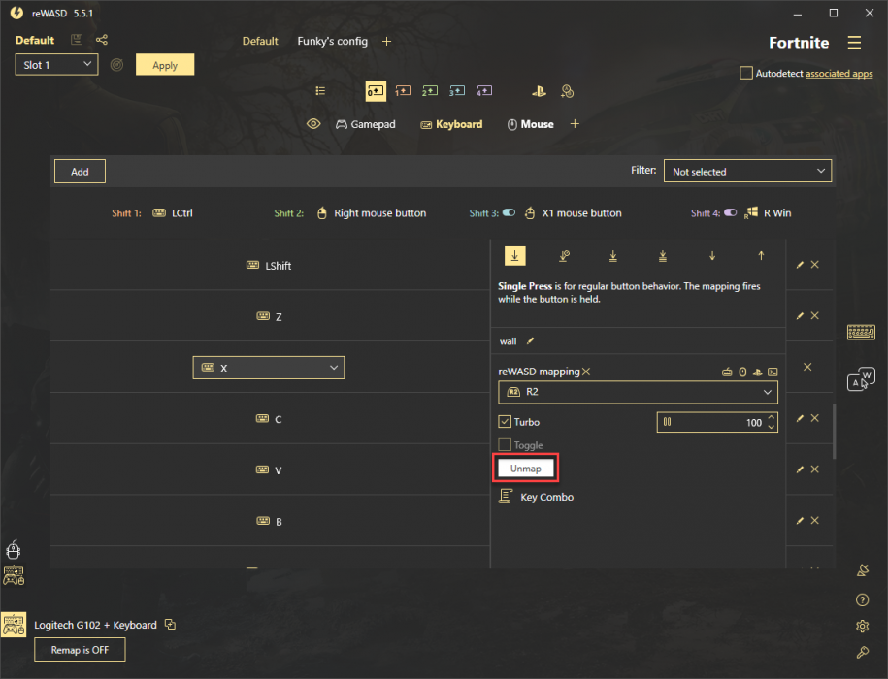The height and width of the screenshot is (679, 888).
Task: Click the Add mapping button
Action: [80, 171]
